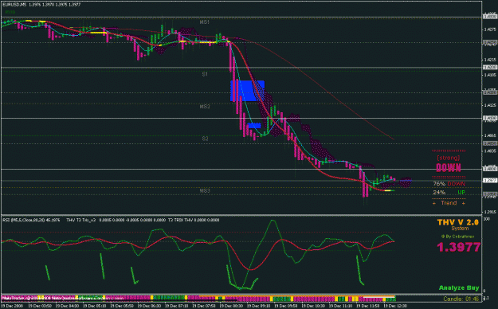The height and width of the screenshot is (309, 498).
Task: Click the '+ Trend +' label
Action: point(449,203)
